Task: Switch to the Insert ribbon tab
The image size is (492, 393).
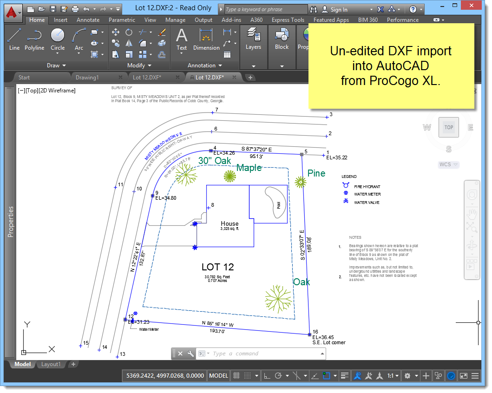Action: click(x=60, y=20)
